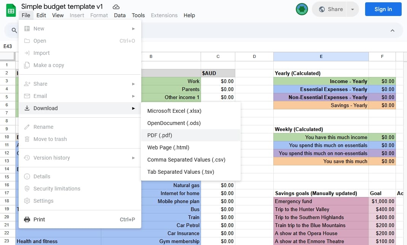Screen dimensions: 407x245
Task: Click the search magnifier icon in toolbar
Action: (x=14, y=30)
